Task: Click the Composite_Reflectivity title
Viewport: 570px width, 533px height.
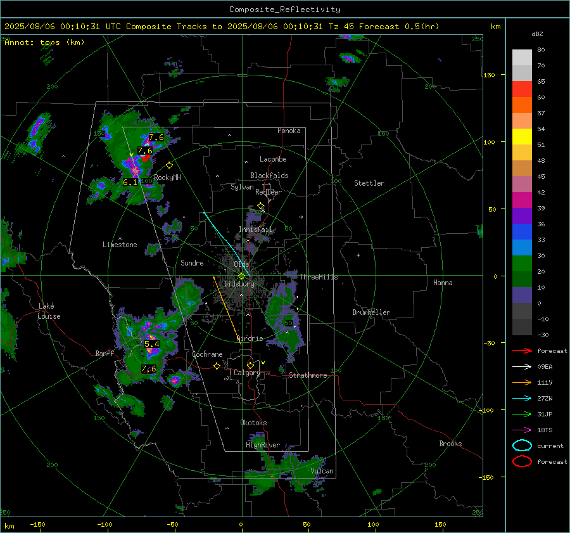Action: [x=284, y=10]
